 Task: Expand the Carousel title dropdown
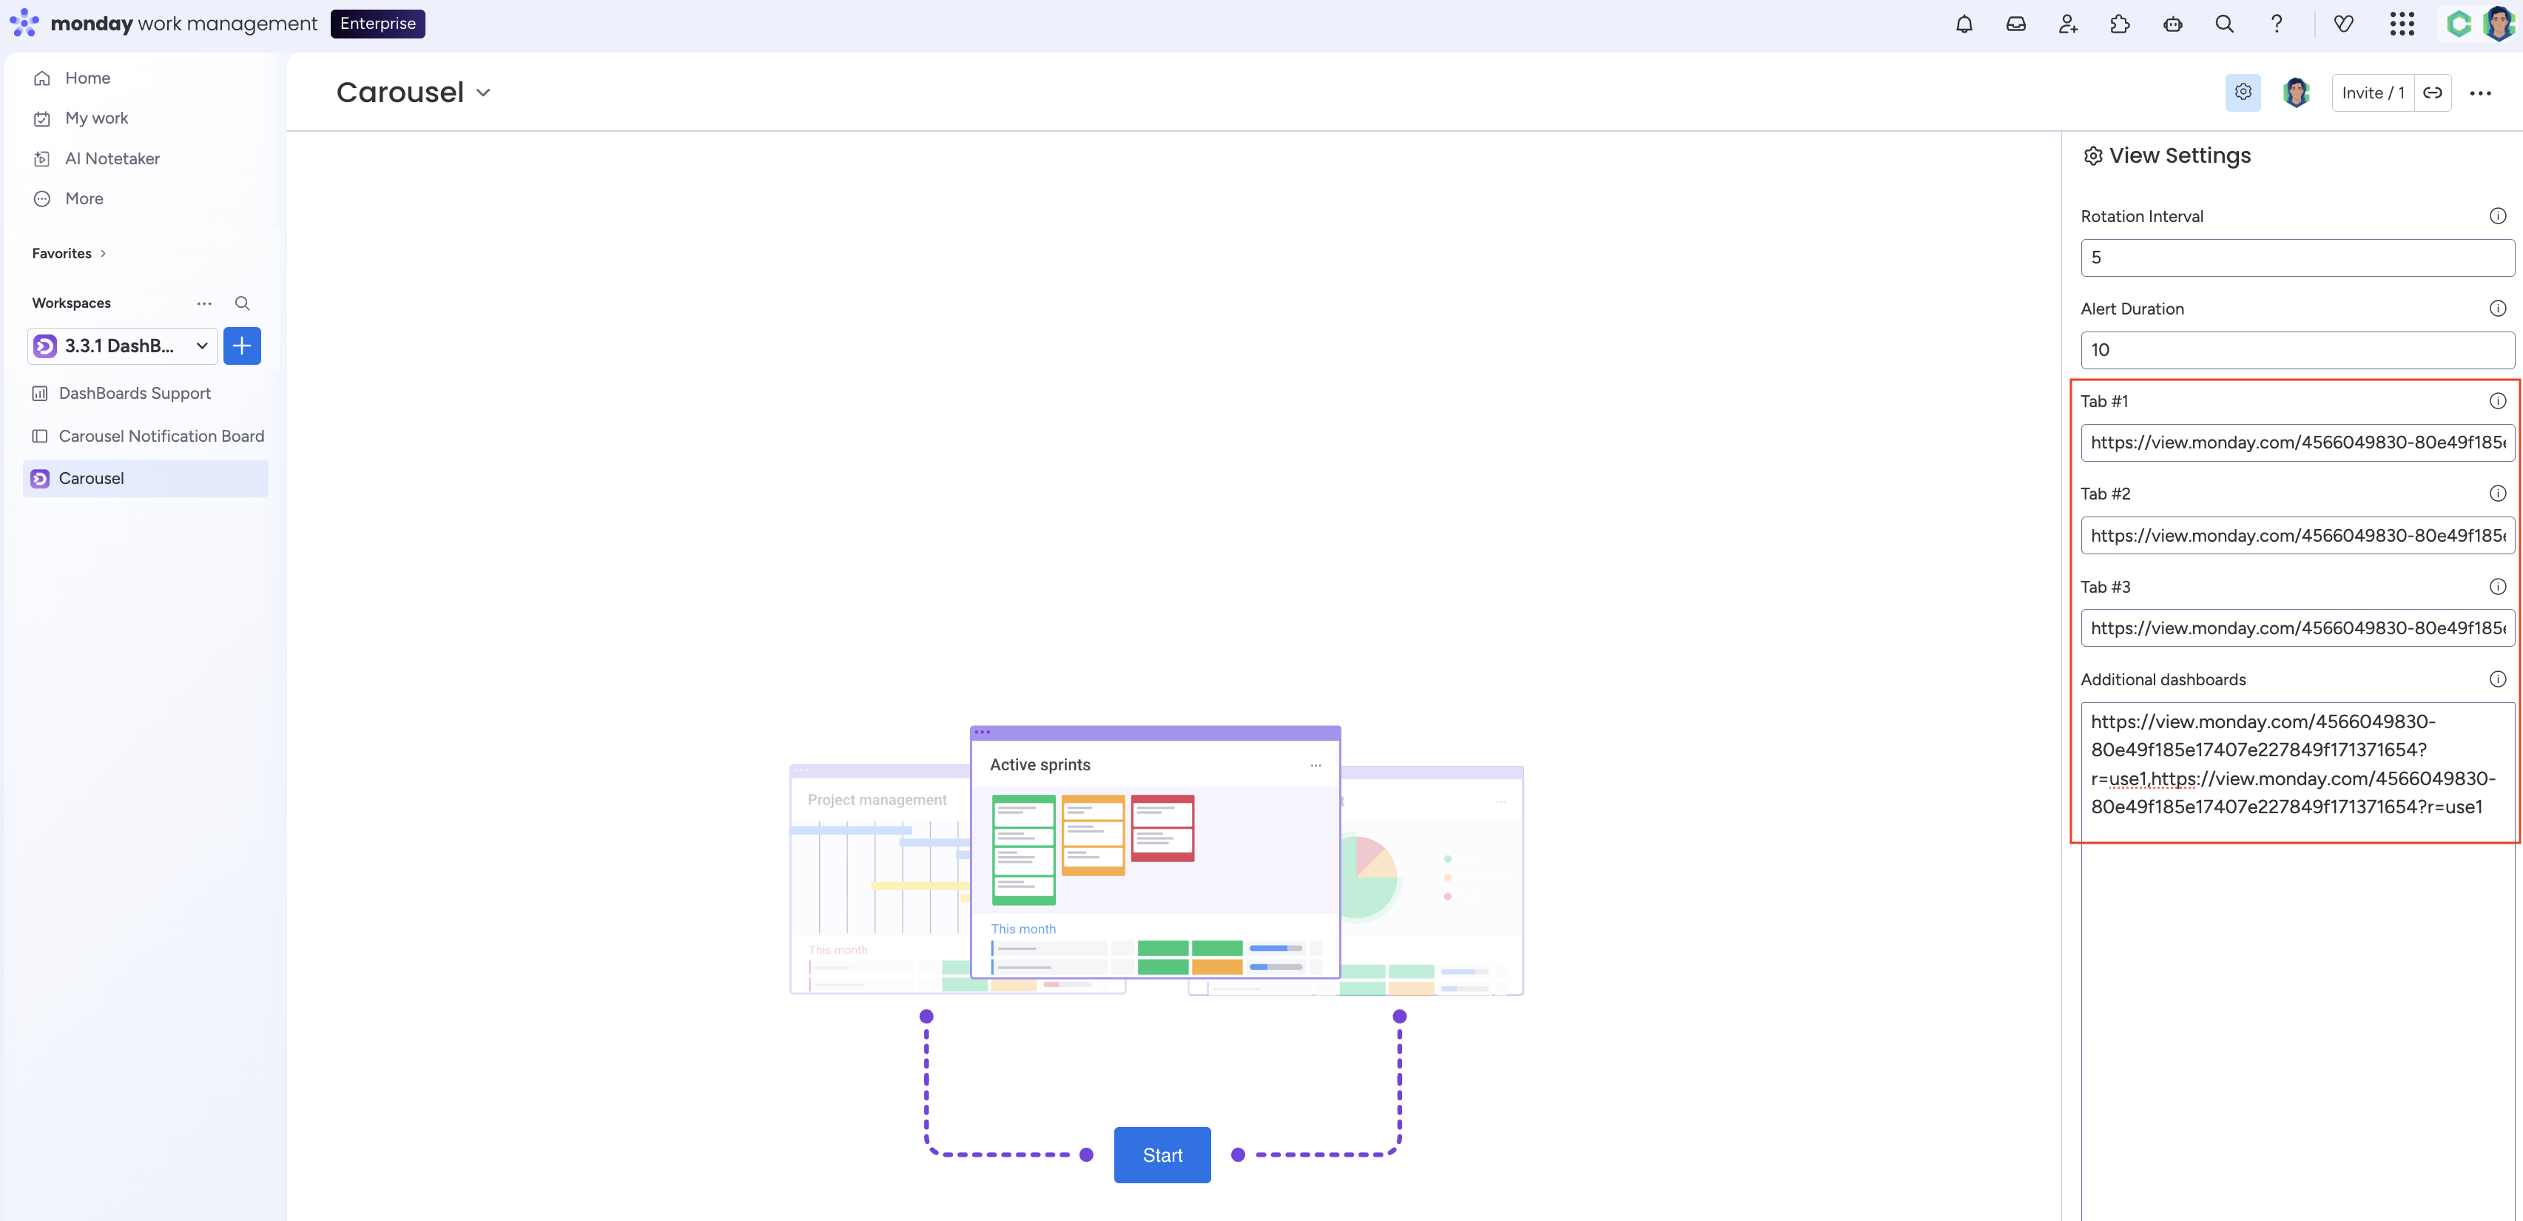click(483, 92)
